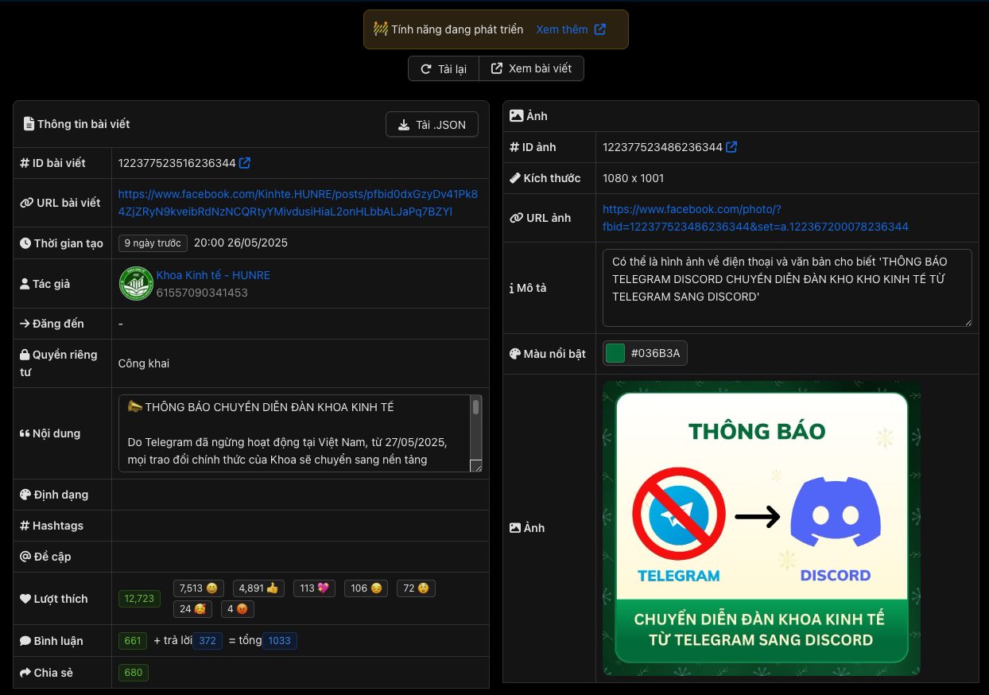Click the Telegram to Discord announcement image

[x=762, y=528]
